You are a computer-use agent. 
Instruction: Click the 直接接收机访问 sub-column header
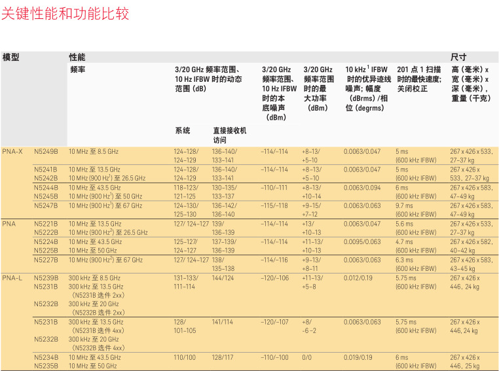click(x=229, y=135)
